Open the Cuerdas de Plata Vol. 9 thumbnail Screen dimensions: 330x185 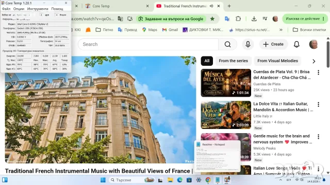(x=226, y=83)
